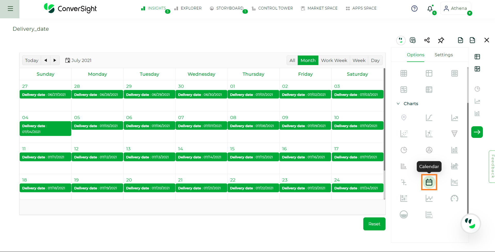Choose the scatter plot chart icon
The width and height of the screenshot is (495, 252).
(404, 133)
